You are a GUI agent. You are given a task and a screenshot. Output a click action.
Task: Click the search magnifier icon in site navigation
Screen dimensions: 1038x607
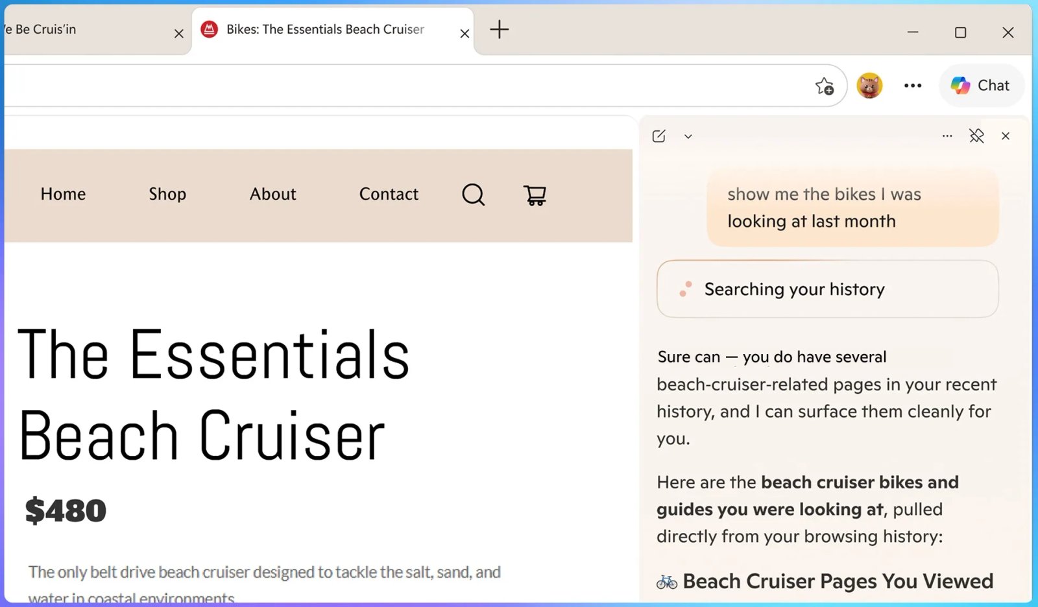pos(473,195)
